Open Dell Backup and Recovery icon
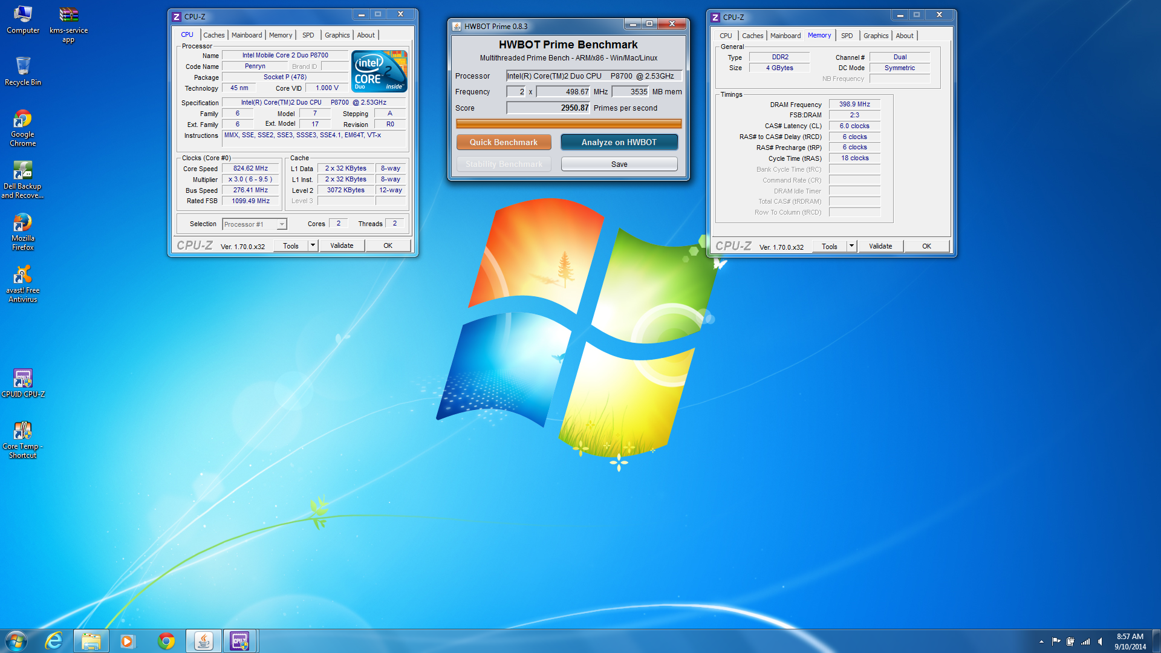 (x=22, y=180)
